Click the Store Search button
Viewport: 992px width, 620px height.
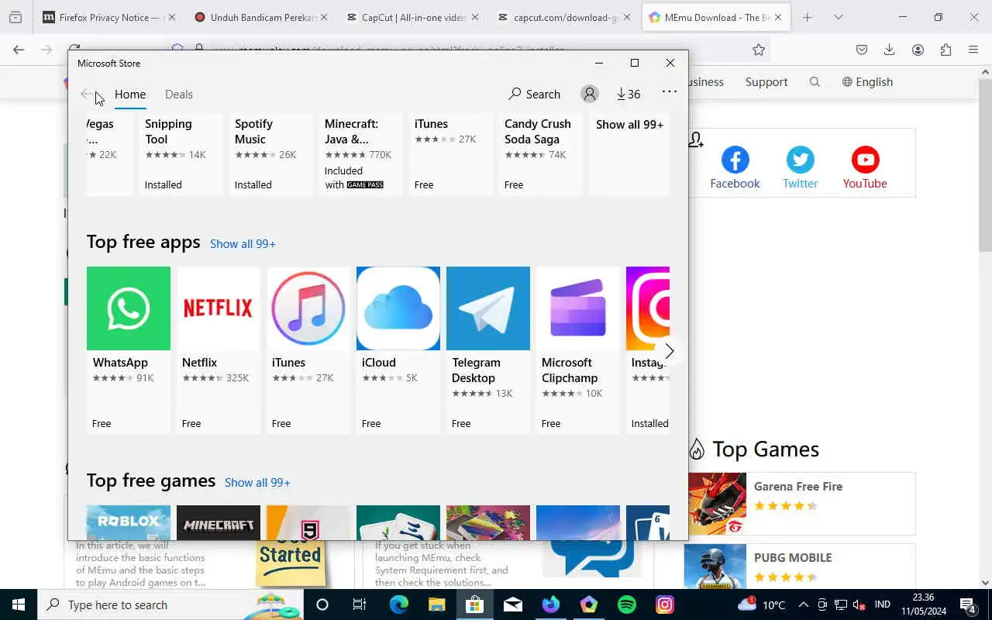(534, 94)
